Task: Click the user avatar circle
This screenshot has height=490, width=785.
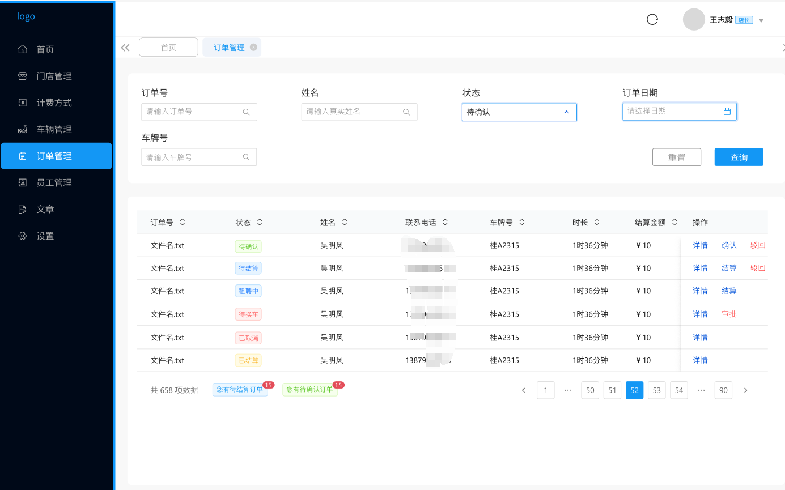Action: click(694, 19)
